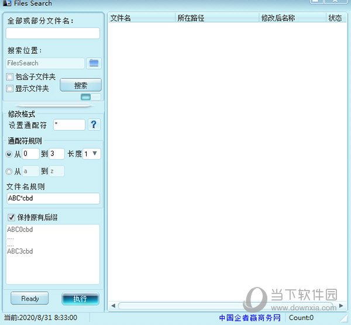
Task: Sort by the 文件名 column header
Action: pyautogui.click(x=140, y=18)
